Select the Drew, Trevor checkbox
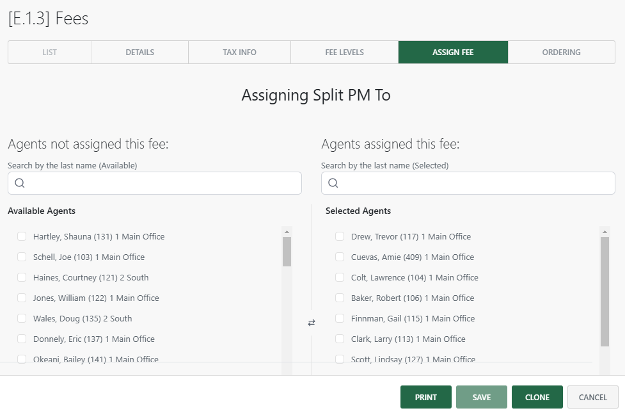The height and width of the screenshot is (413, 625). pyautogui.click(x=340, y=236)
